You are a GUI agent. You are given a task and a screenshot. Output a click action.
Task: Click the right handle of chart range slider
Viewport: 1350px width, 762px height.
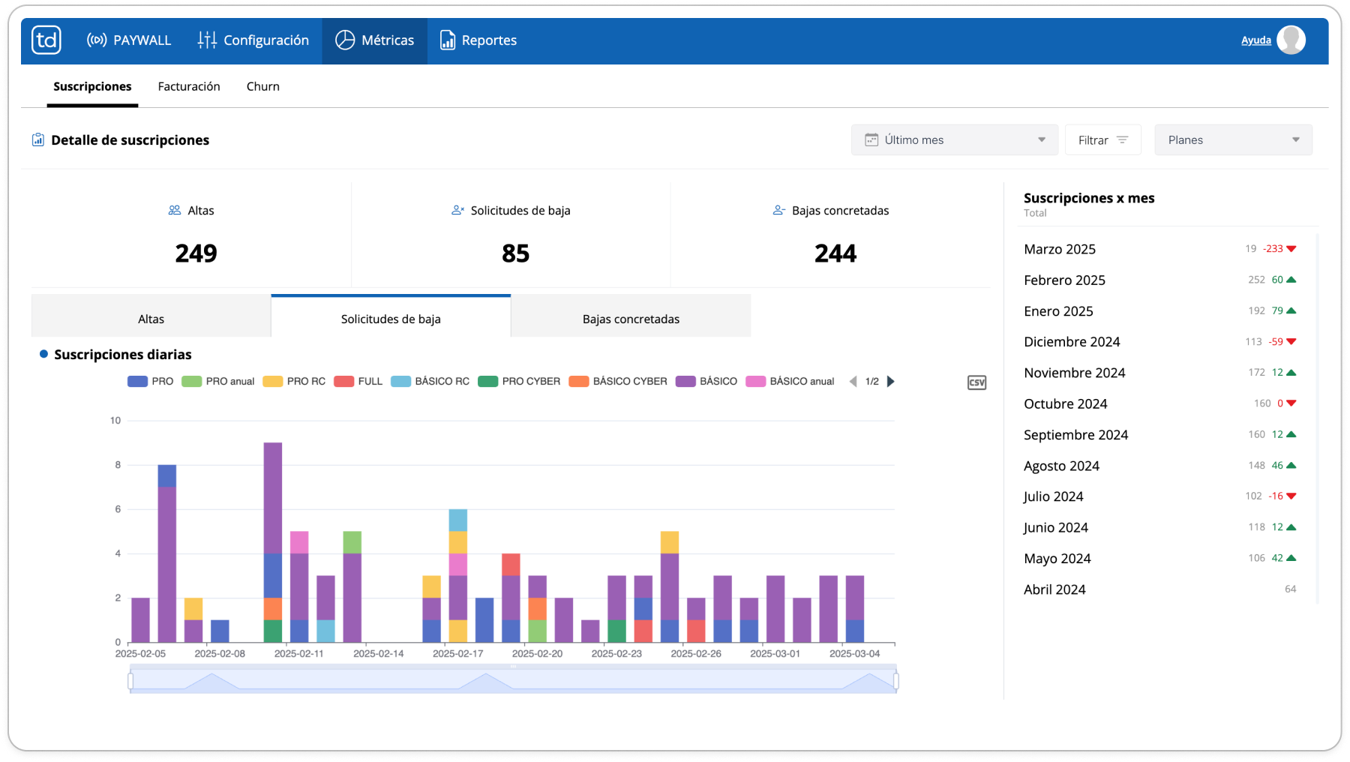(896, 681)
